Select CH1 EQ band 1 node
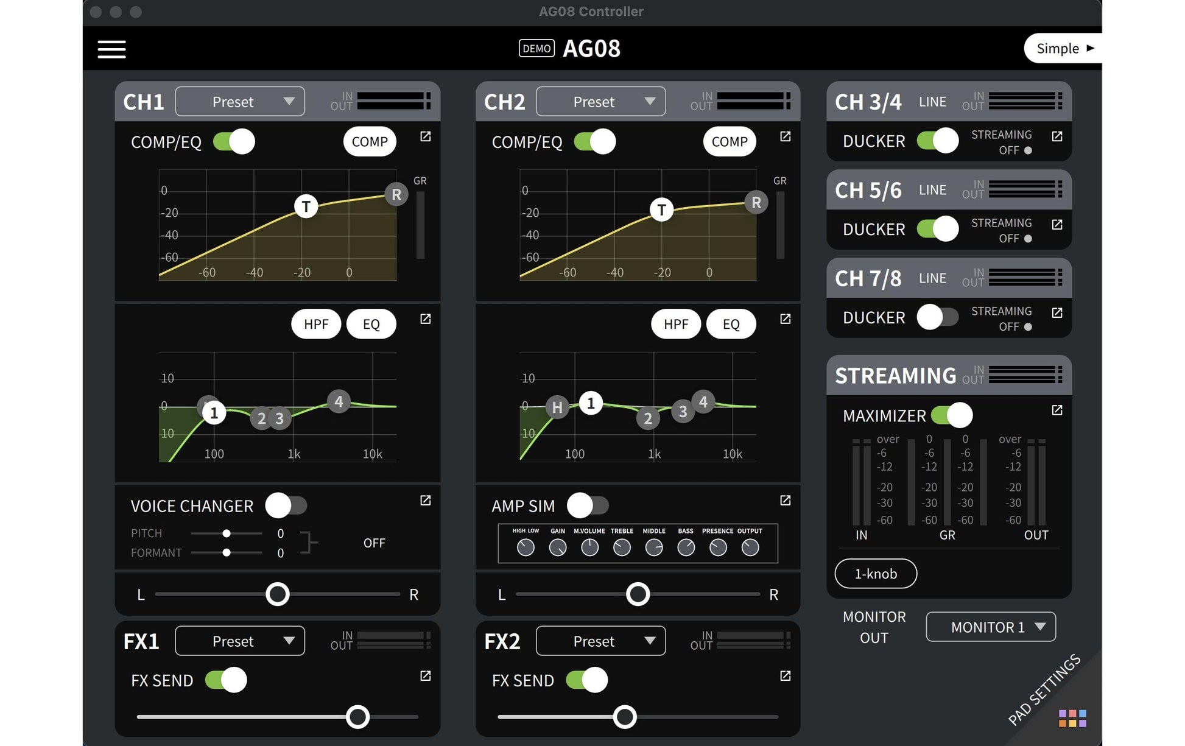This screenshot has width=1185, height=746. click(214, 413)
